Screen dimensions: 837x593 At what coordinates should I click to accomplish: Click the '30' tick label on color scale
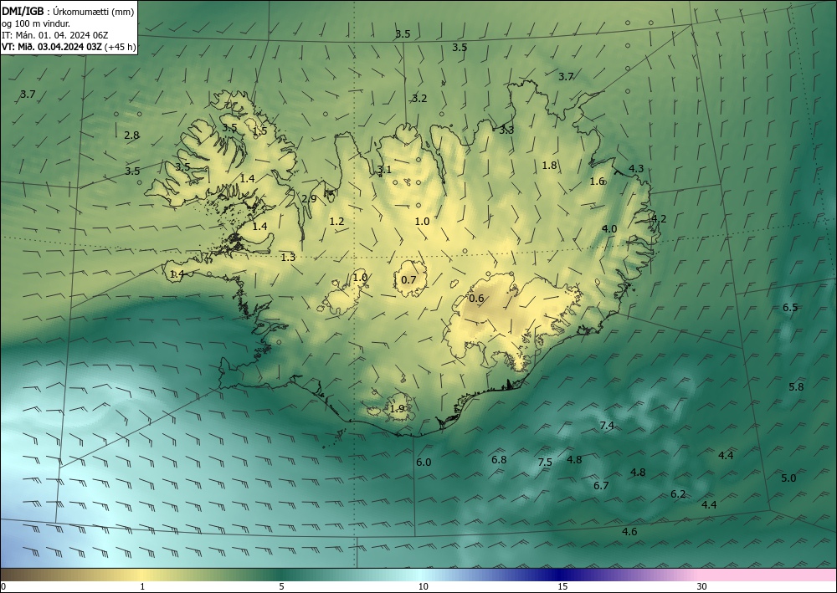[702, 587]
